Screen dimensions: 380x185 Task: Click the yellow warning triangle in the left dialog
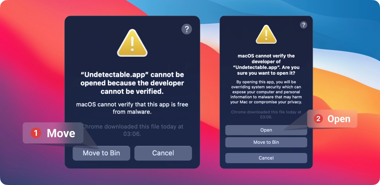coord(132,43)
